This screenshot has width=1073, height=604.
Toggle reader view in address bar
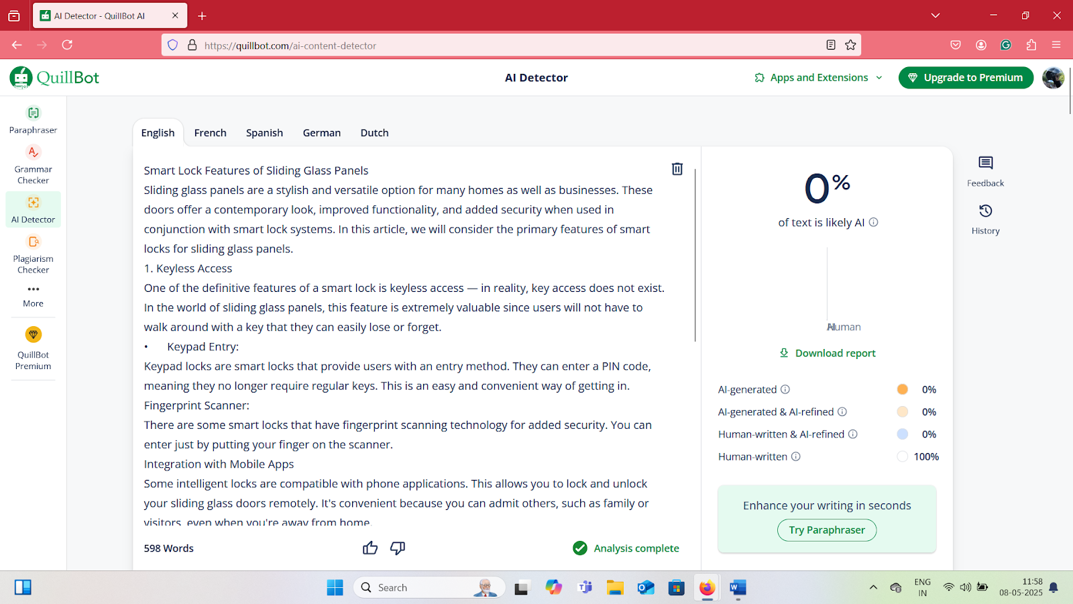click(831, 45)
